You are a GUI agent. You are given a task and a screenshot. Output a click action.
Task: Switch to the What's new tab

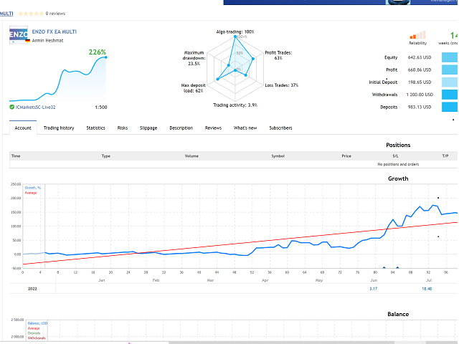[245, 128]
